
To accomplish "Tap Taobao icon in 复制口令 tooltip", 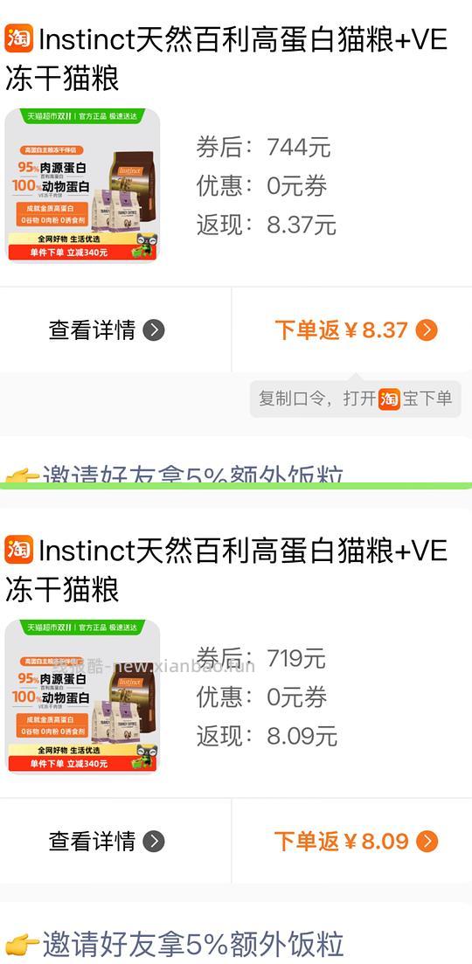I will (389, 399).
